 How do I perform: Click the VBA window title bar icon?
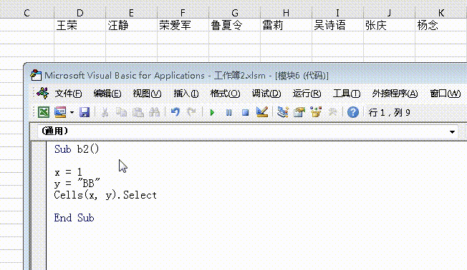36,75
